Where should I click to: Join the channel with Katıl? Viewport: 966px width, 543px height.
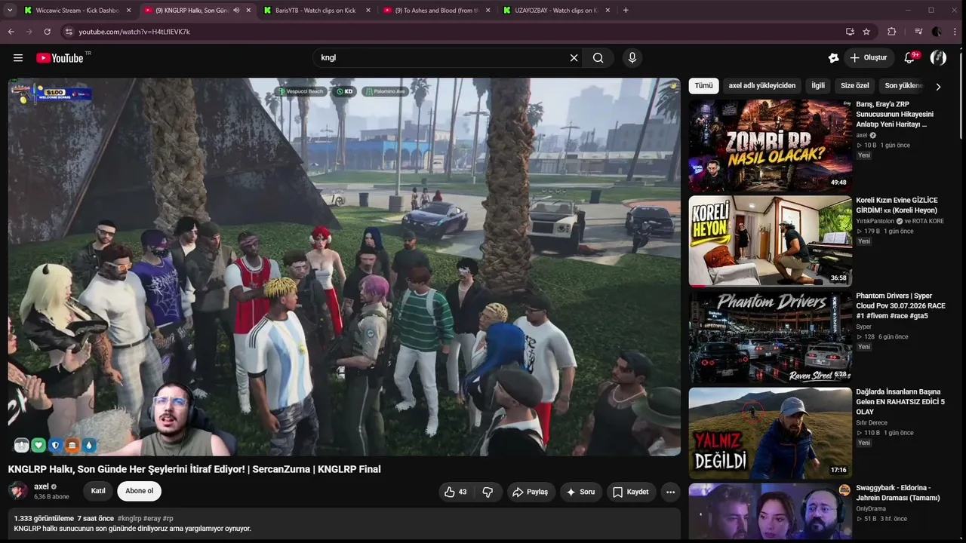[98, 491]
